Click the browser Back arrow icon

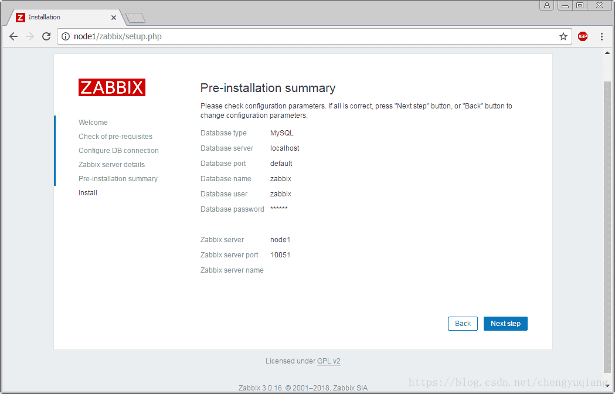pos(13,36)
